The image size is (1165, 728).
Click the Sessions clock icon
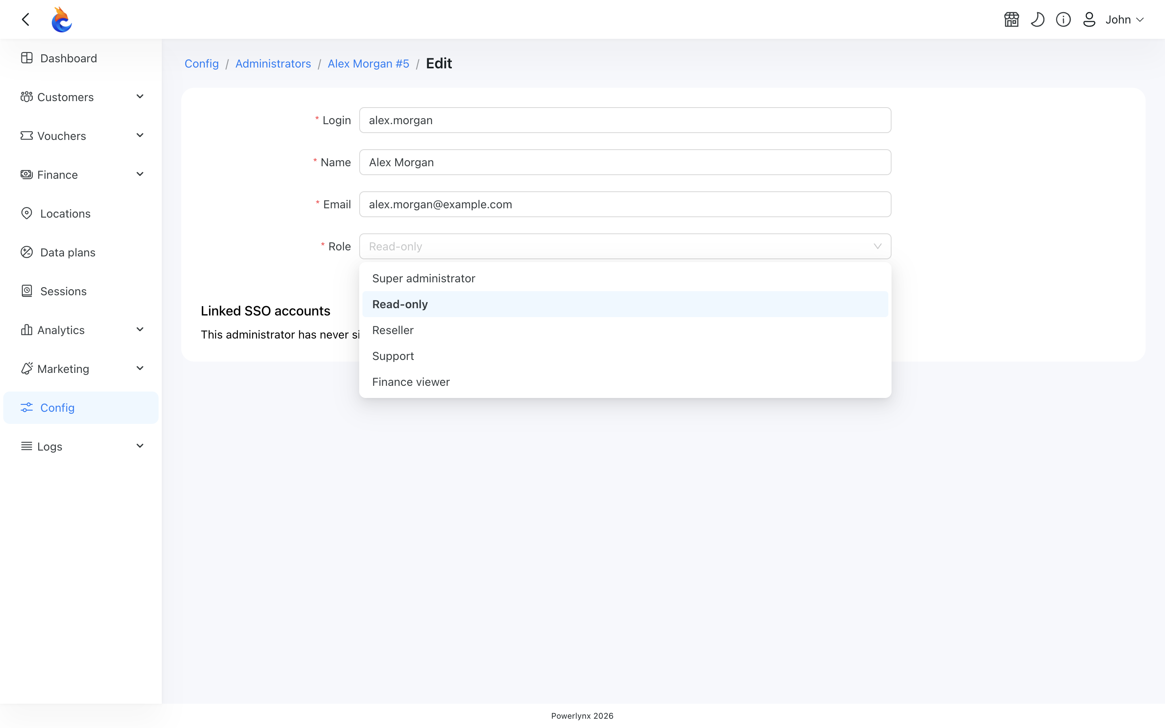(27, 291)
